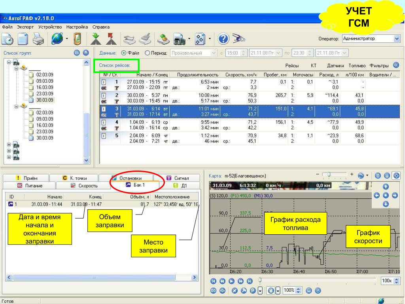The width and height of the screenshot is (405, 304).
Task: Jump to track start with skip-back button
Action: coord(213,281)
